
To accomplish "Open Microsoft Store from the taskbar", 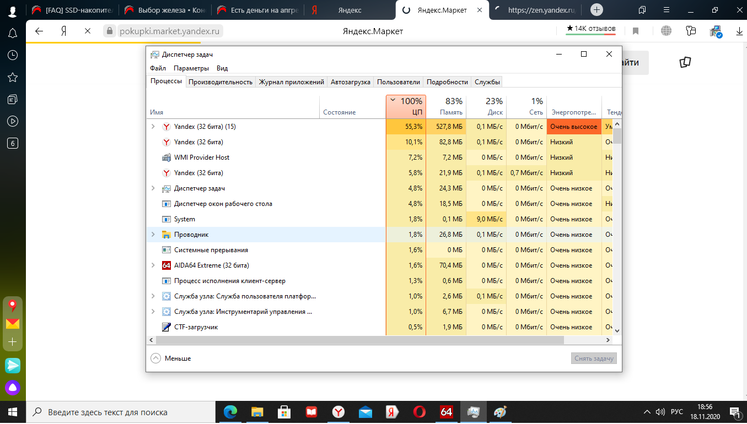I will pyautogui.click(x=284, y=412).
